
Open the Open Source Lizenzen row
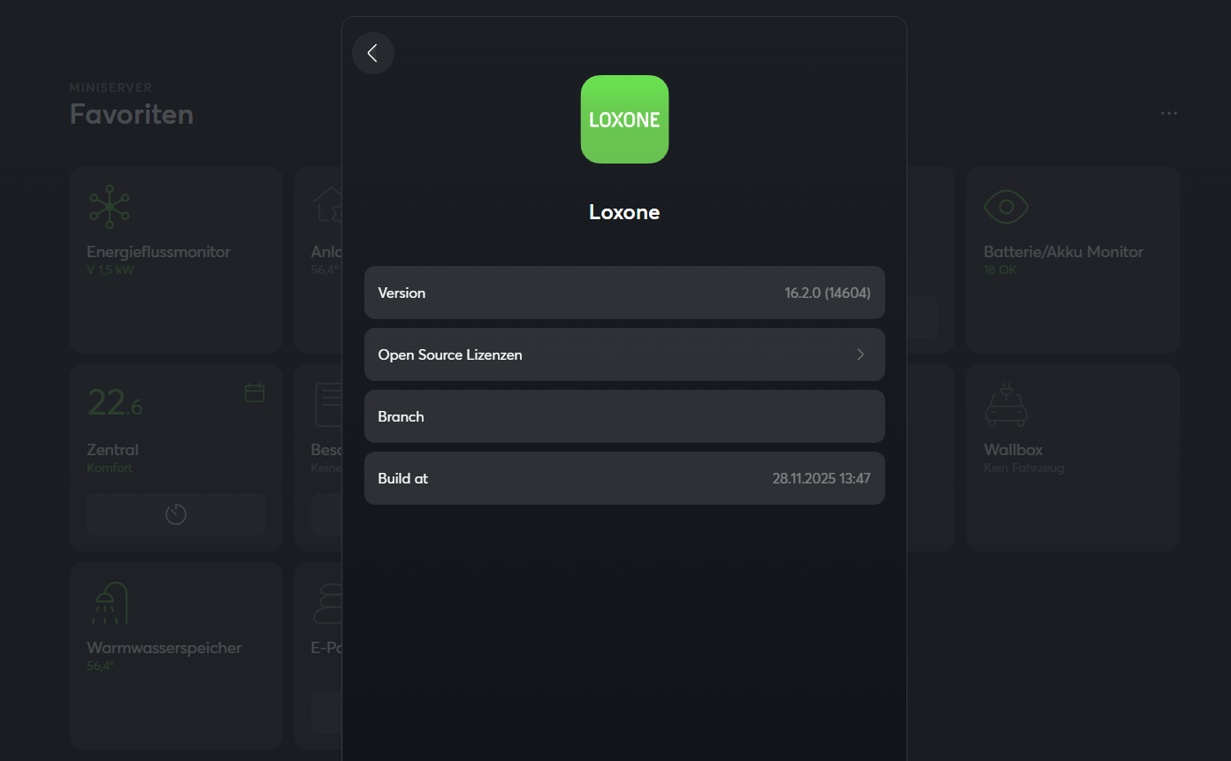[624, 354]
